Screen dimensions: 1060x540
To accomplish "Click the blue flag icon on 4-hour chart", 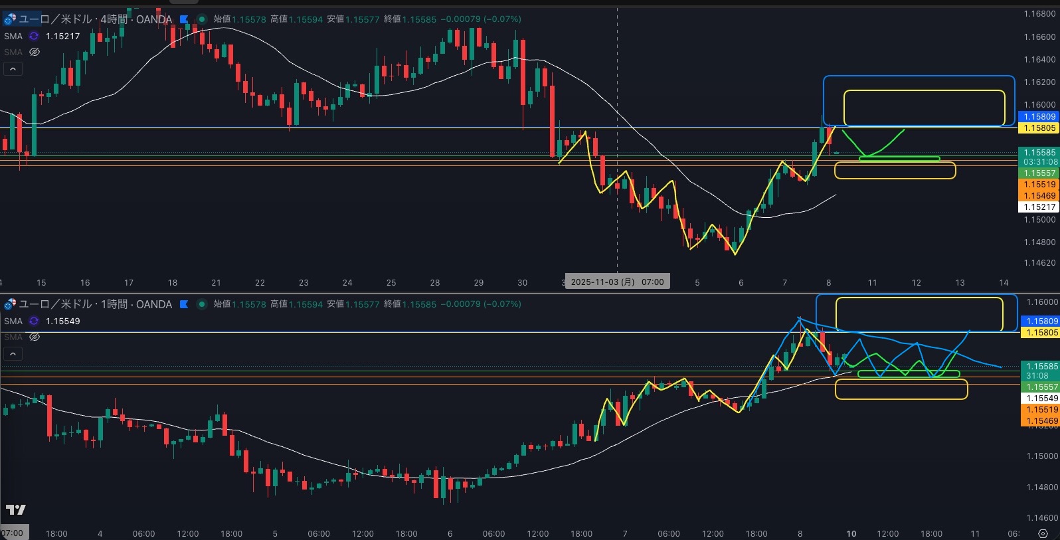I will coord(185,19).
